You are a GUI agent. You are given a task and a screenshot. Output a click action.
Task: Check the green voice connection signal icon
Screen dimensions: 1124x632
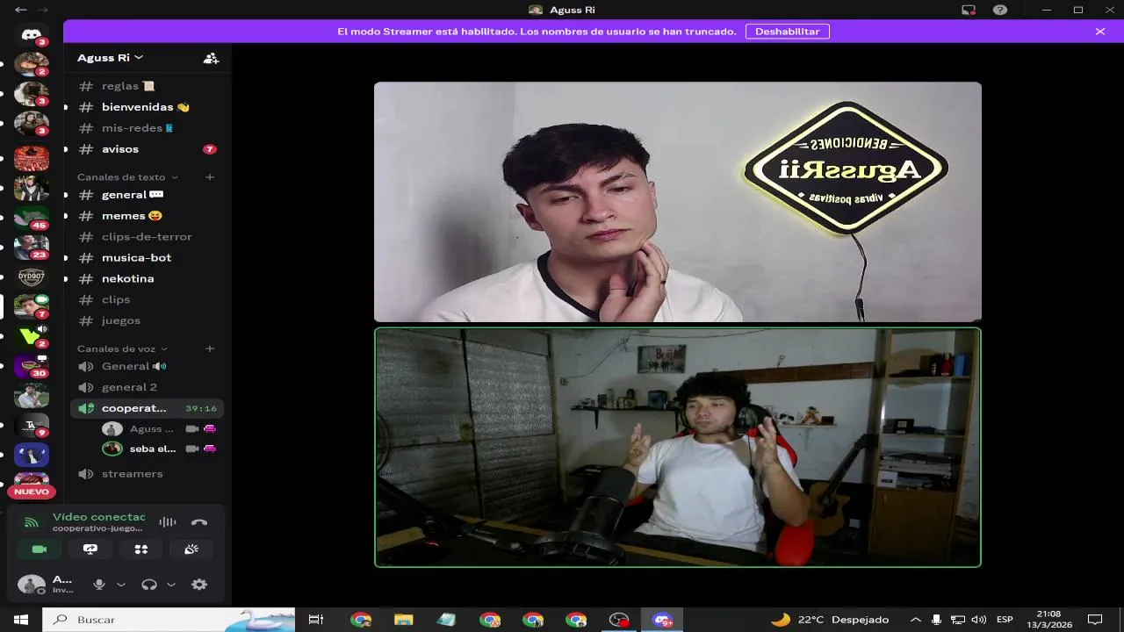[x=32, y=522]
